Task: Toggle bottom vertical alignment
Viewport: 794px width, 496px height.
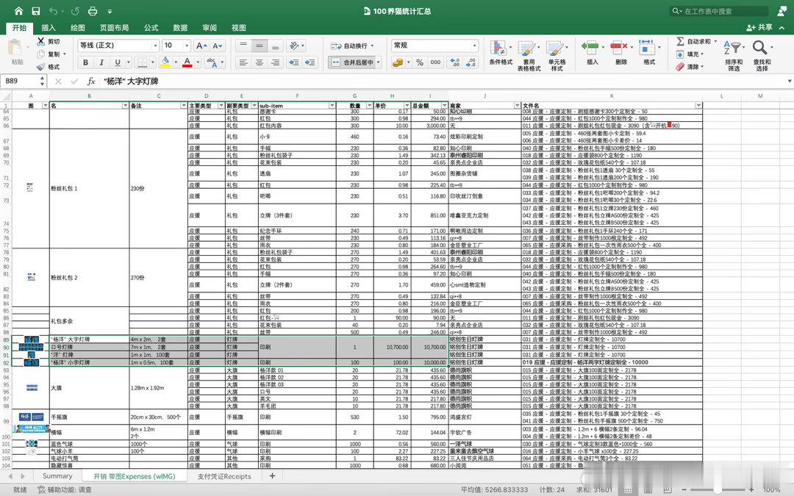Action: click(275, 46)
